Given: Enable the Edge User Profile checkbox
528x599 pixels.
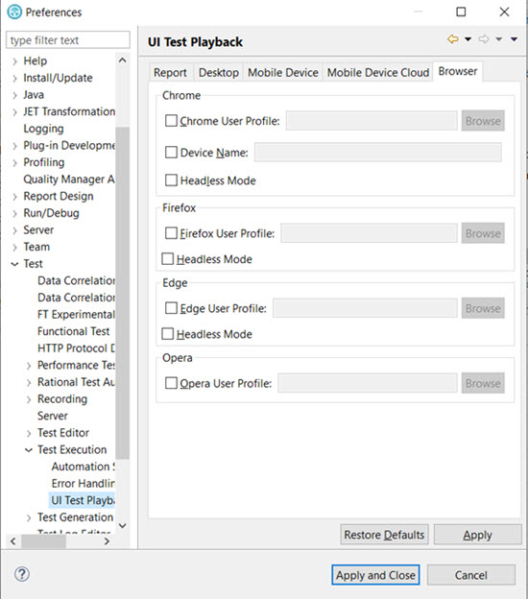Looking at the screenshot, I should 171,308.
